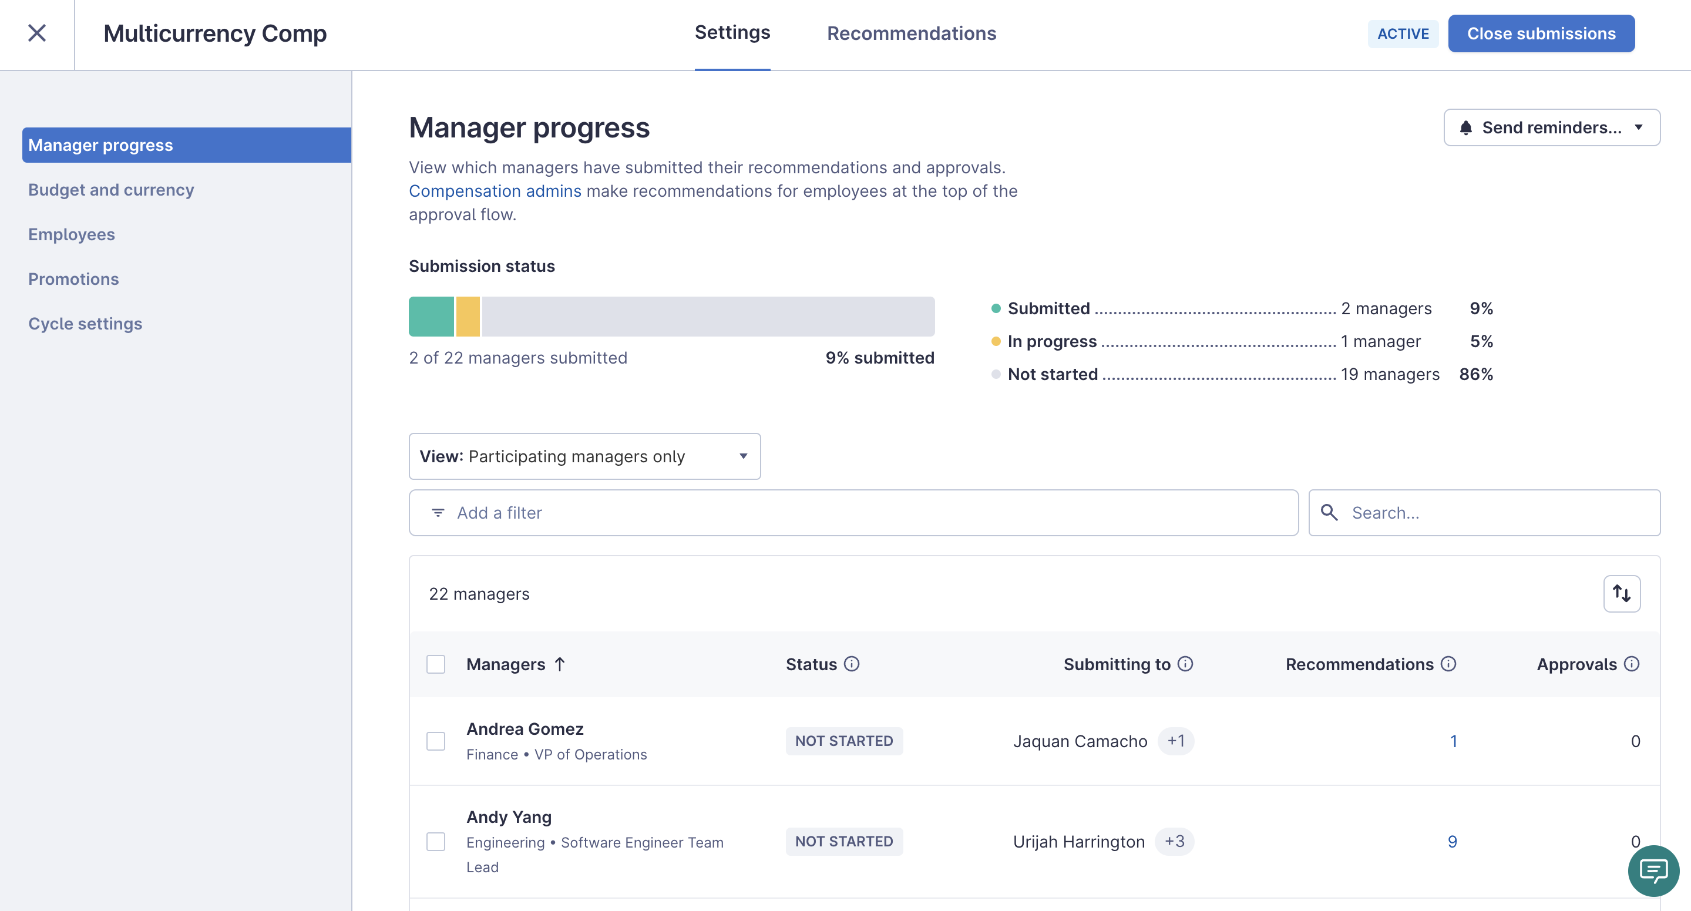
Task: Open the chat support bubble icon
Action: (x=1653, y=871)
